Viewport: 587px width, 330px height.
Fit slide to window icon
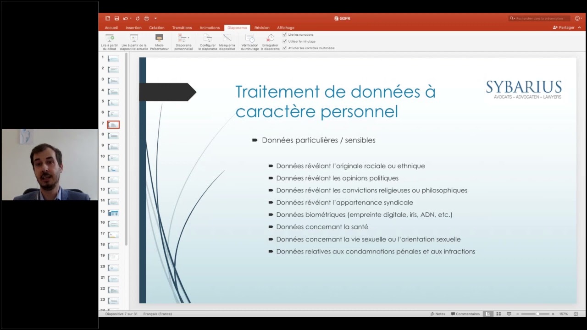tap(576, 314)
